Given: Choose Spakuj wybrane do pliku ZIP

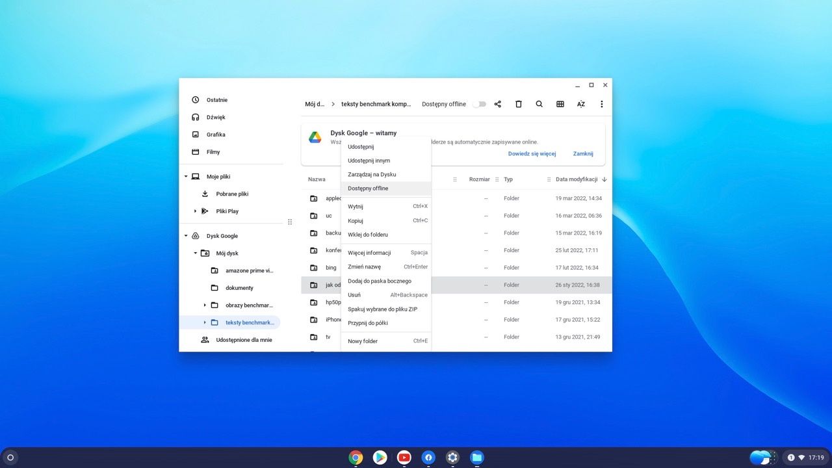Looking at the screenshot, I should point(386,309).
